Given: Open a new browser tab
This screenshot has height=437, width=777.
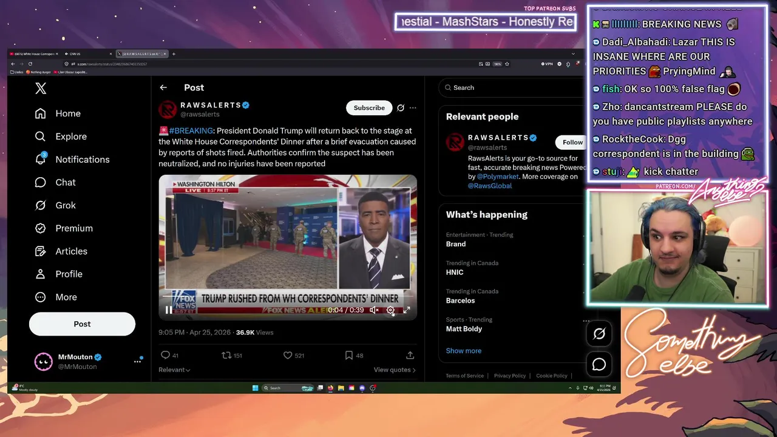Looking at the screenshot, I should [x=174, y=54].
